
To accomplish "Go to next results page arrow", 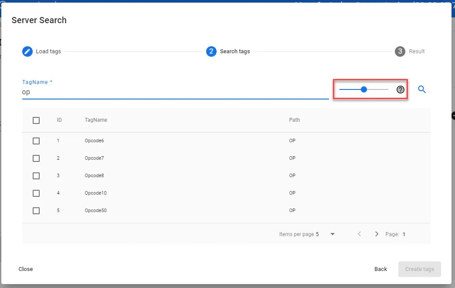I will pyautogui.click(x=377, y=234).
